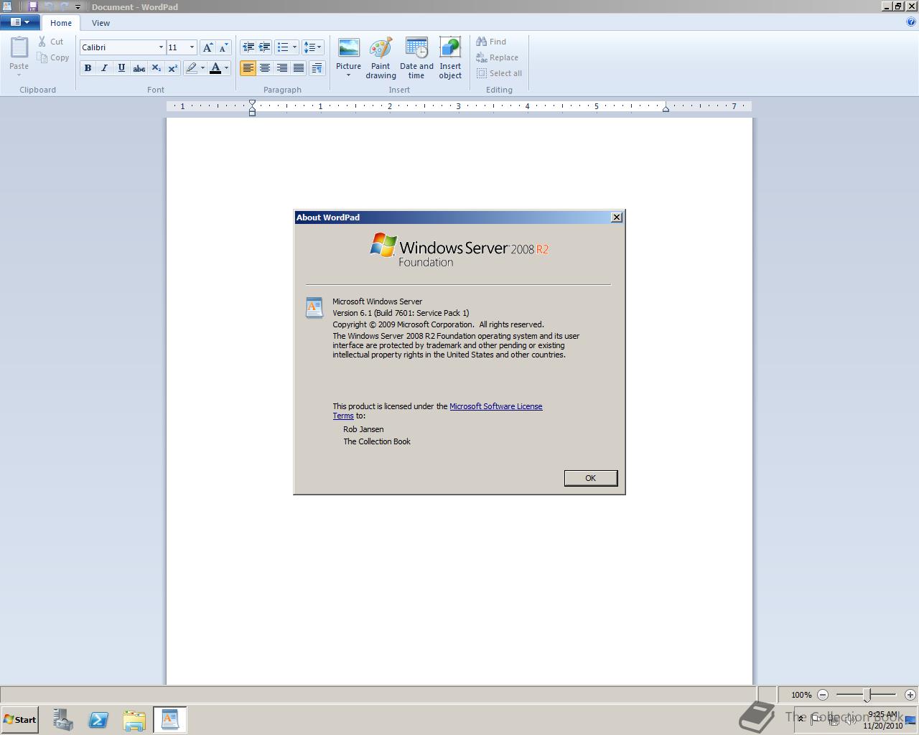Open the Start menu
This screenshot has width=919, height=735.
point(19,719)
